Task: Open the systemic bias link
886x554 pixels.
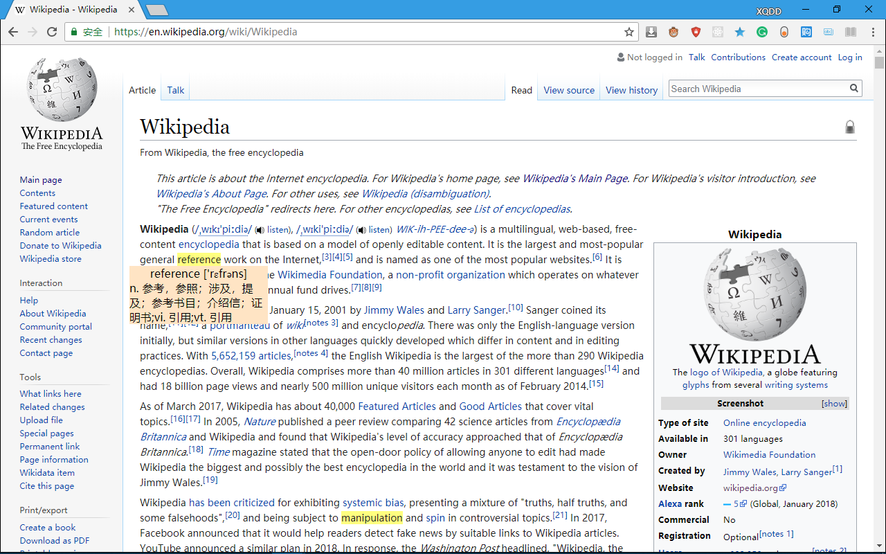Action: click(373, 503)
